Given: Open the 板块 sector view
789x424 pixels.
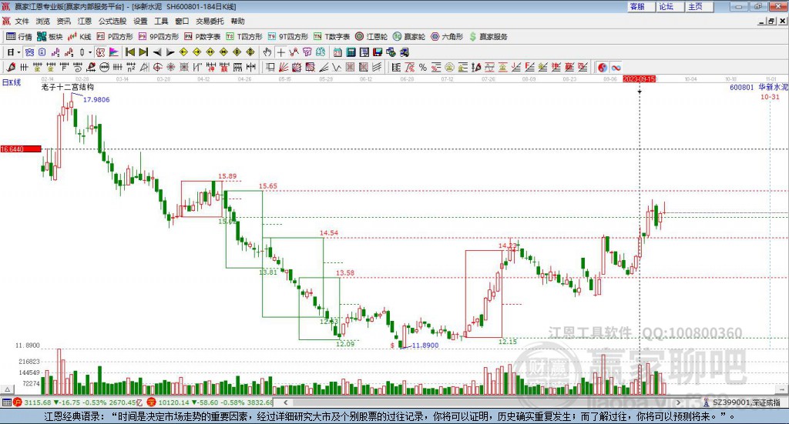Looking at the screenshot, I should [x=49, y=37].
